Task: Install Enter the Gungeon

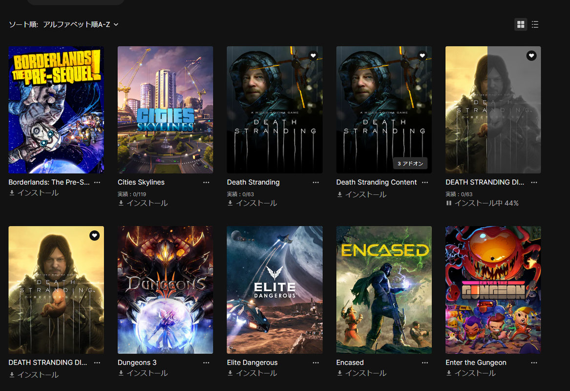Action: pyautogui.click(x=471, y=373)
